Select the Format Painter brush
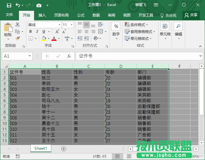The width and height of the screenshot is (205, 160). (17, 38)
